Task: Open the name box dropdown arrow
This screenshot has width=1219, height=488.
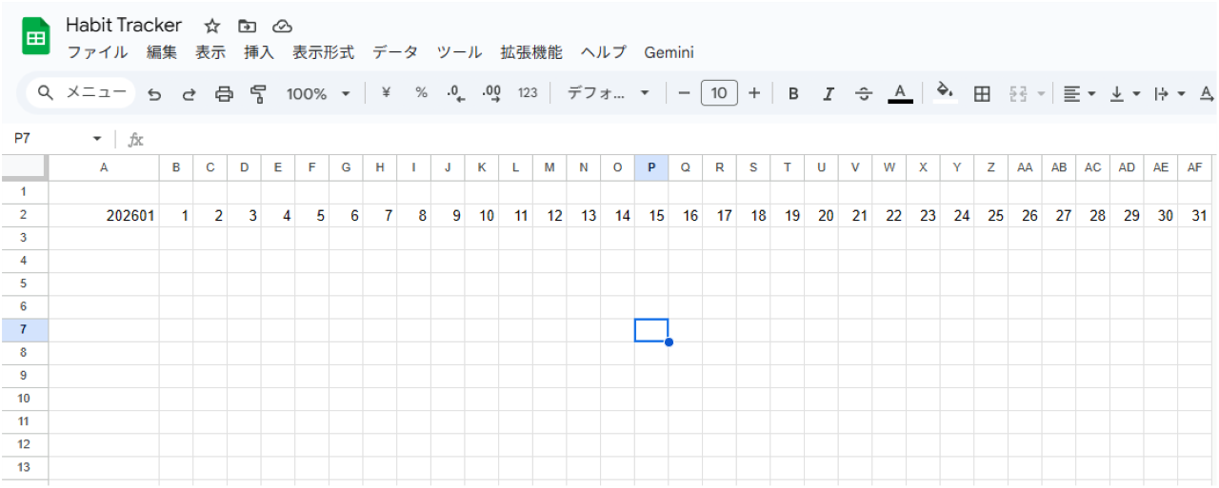Action: (x=97, y=140)
